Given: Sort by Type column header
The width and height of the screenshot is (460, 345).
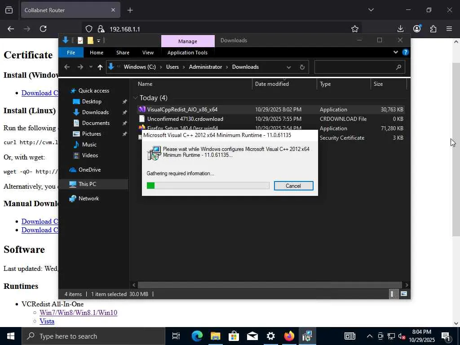Looking at the screenshot, I should tap(344, 84).
